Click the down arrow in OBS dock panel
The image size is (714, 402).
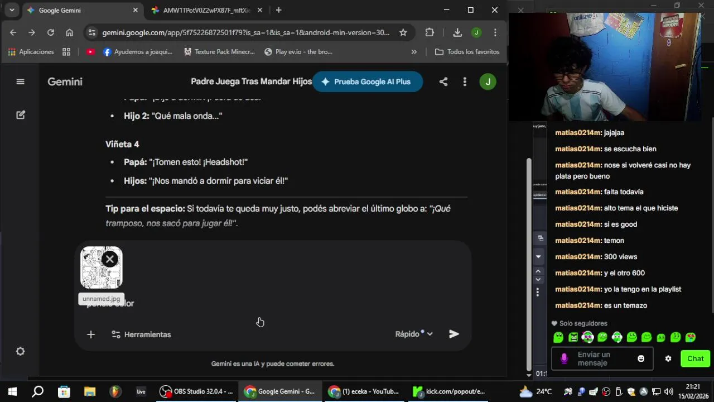[x=538, y=256]
